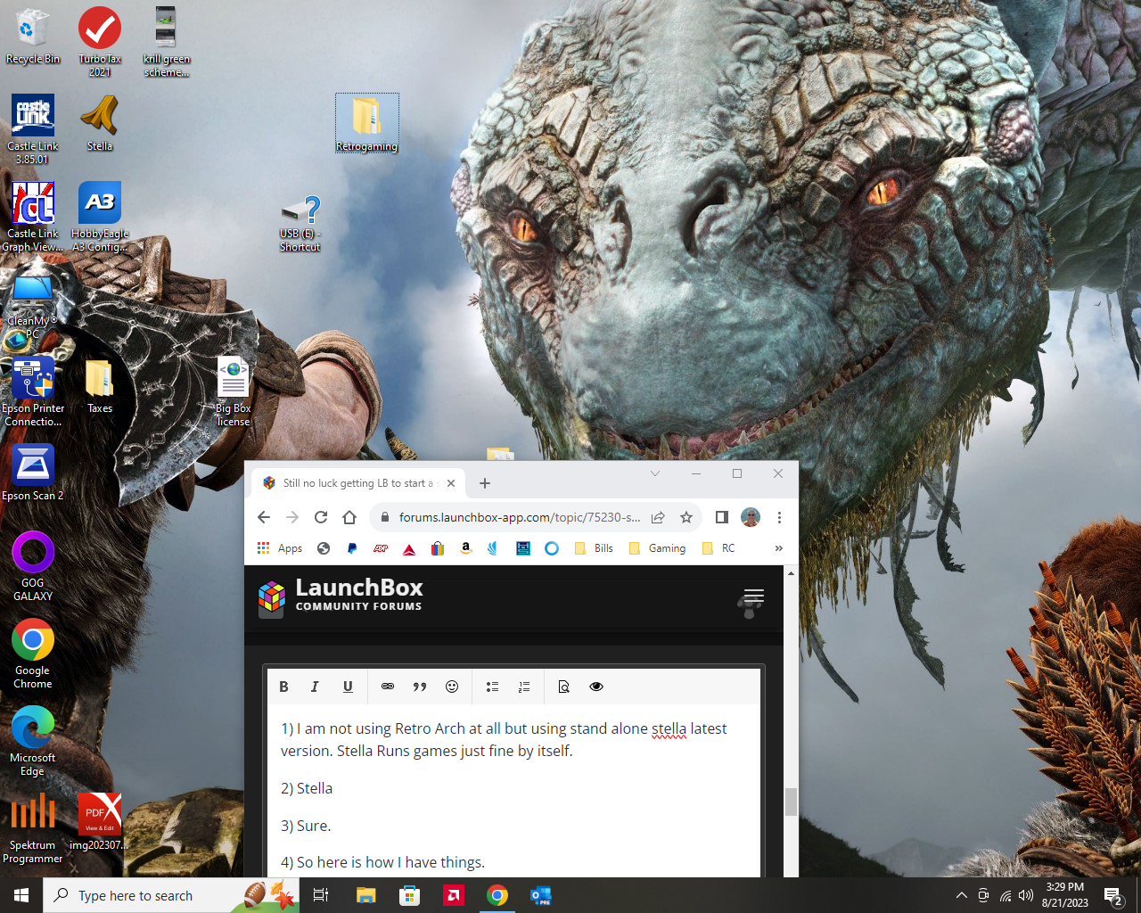Open the Amazon bookmark

[465, 548]
